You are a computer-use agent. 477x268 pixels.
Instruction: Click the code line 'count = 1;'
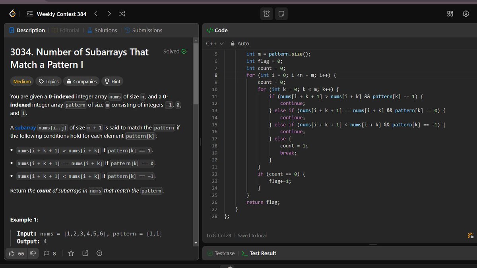pos(294,146)
